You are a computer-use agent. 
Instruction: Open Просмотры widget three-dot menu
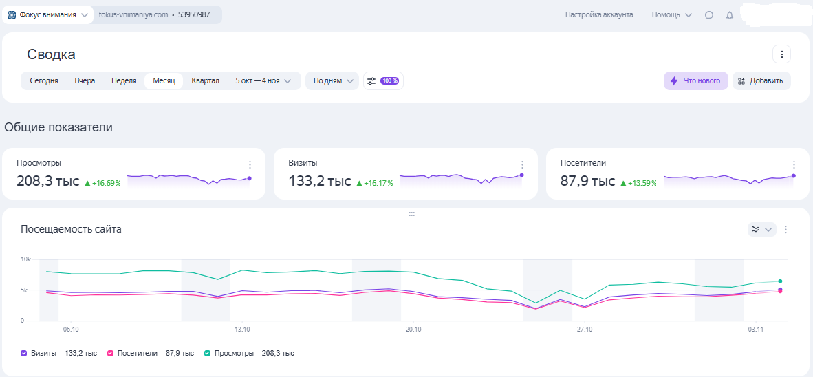click(250, 164)
